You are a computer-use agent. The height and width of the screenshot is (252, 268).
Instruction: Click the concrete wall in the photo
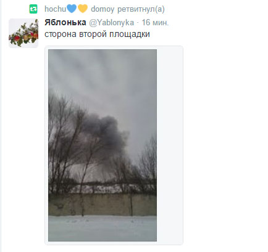click(103, 205)
